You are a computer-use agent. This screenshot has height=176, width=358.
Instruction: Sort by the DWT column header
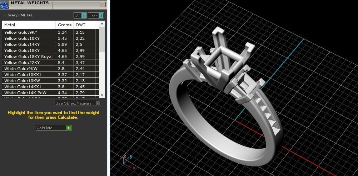click(x=84, y=25)
